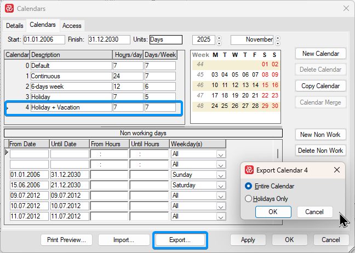Select the Holiday calendar description field
Viewport: 355px width, 253px height.
click(71, 97)
